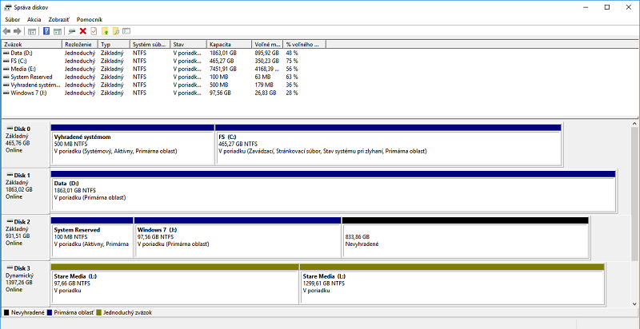Open the Pomocník menu
The image size is (640, 329).
tap(90, 19)
